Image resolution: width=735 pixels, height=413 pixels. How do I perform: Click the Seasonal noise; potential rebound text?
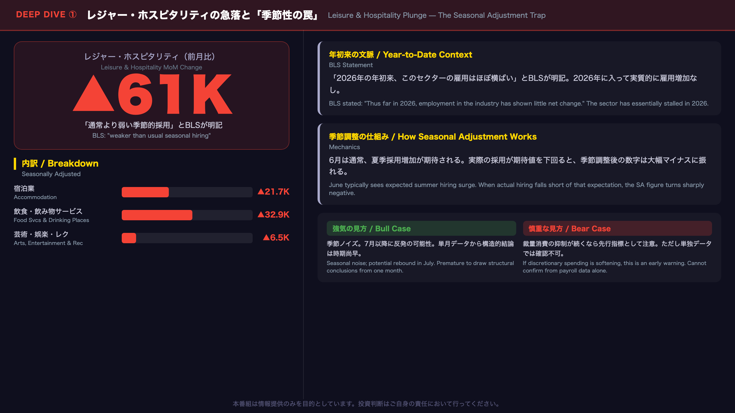coord(420,267)
